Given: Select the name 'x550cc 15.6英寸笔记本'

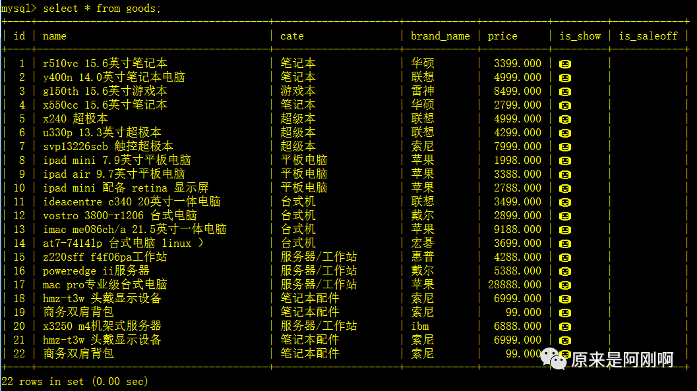Looking at the screenshot, I should [105, 105].
